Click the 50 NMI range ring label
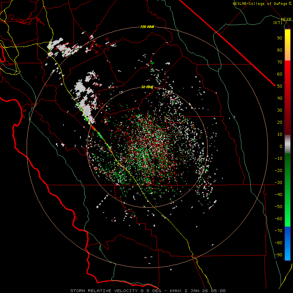This screenshot has width=293, height=293. click(147, 87)
